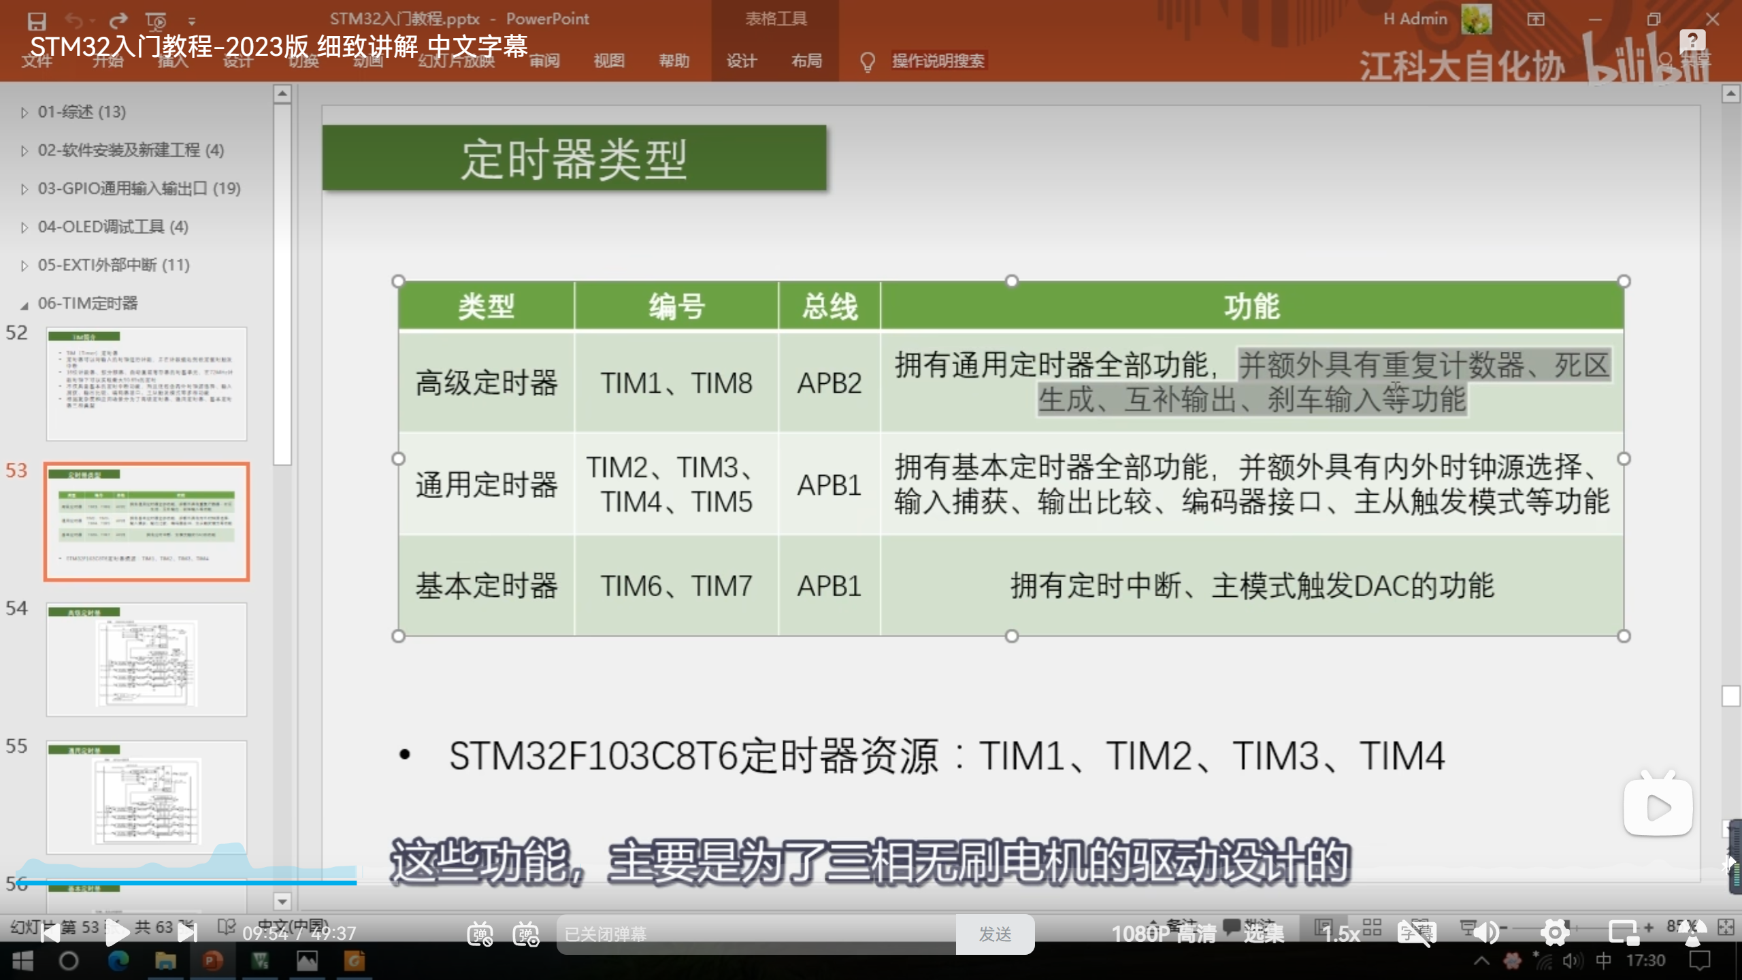Skip to the next video
Viewport: 1742px width, 980px height.
tap(187, 933)
